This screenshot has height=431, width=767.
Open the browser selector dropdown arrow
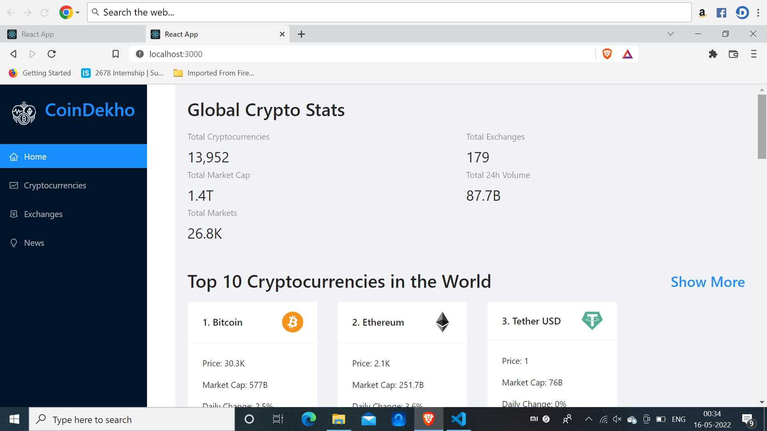(x=77, y=12)
